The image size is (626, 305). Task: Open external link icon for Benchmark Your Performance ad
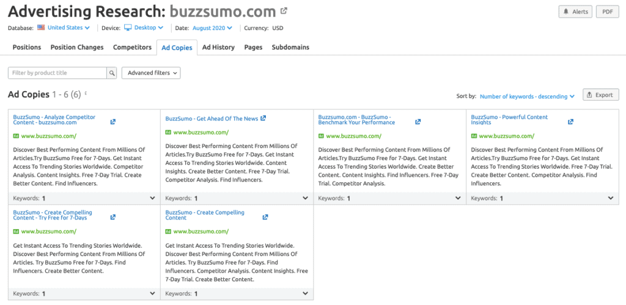[x=418, y=122]
